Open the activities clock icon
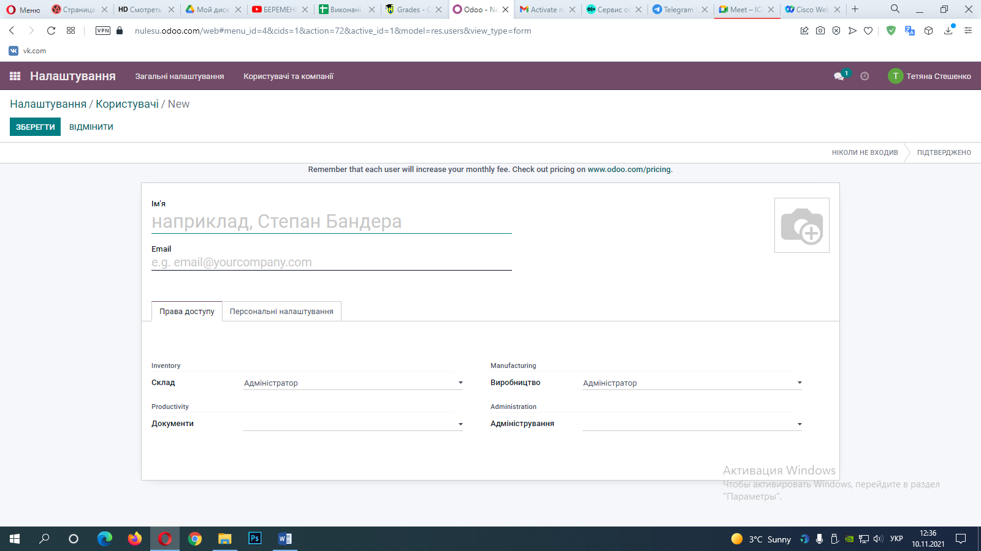The width and height of the screenshot is (981, 551). [865, 76]
